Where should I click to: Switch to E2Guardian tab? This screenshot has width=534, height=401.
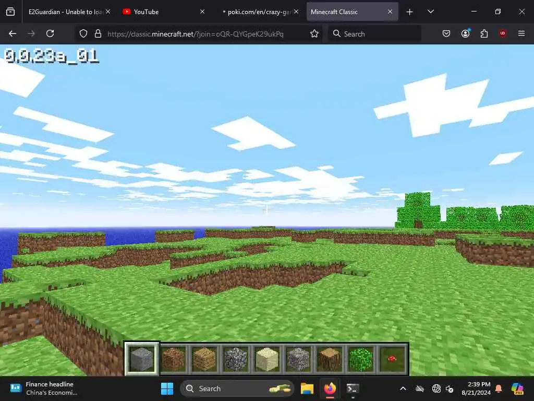point(66,12)
